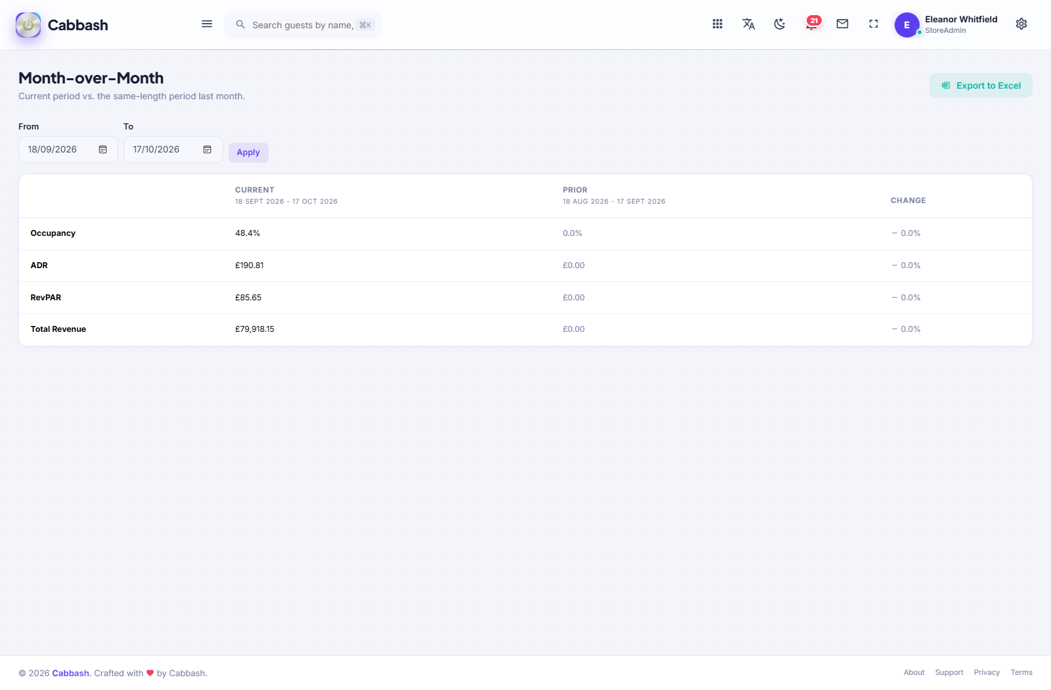This screenshot has height=690, width=1051.
Task: Open Eleanor Whitfield profile menu
Action: click(946, 25)
